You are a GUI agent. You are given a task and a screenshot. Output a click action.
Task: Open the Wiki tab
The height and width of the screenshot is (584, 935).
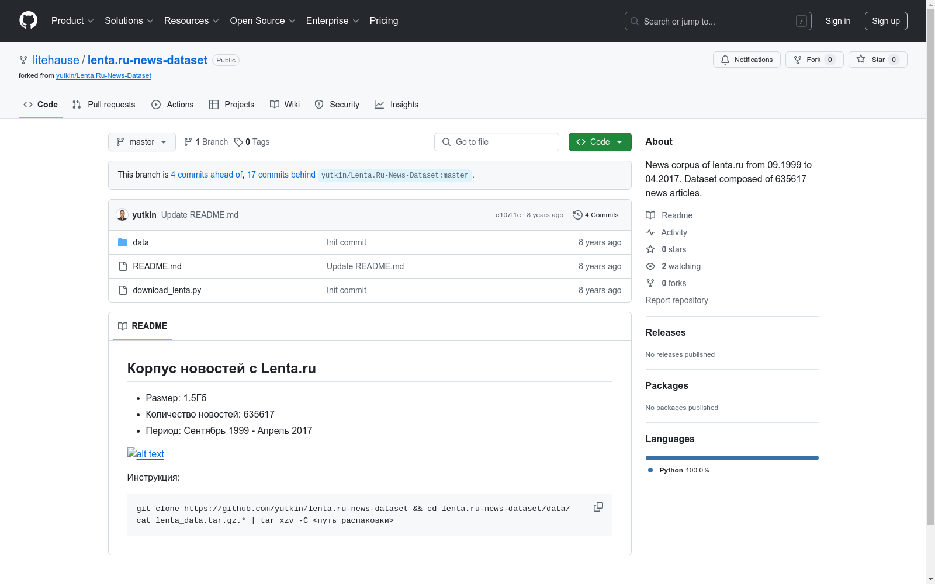coord(285,105)
